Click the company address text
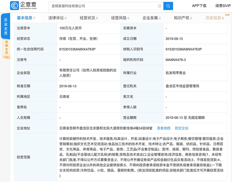 (x=106, y=128)
